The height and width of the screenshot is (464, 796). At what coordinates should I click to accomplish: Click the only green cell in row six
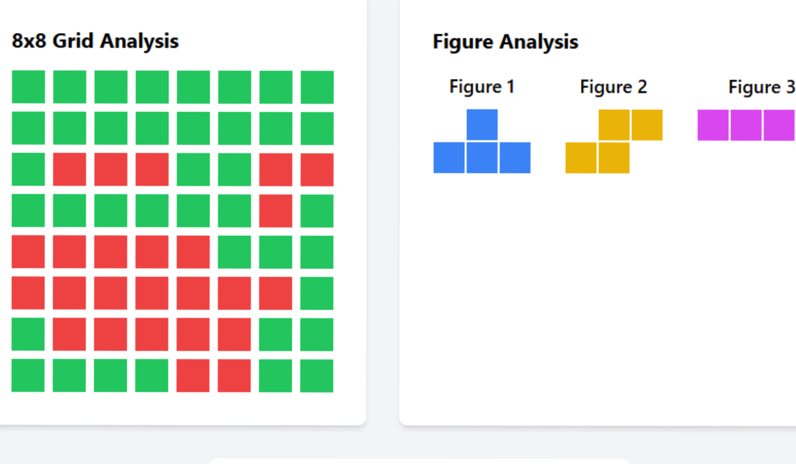(x=317, y=293)
